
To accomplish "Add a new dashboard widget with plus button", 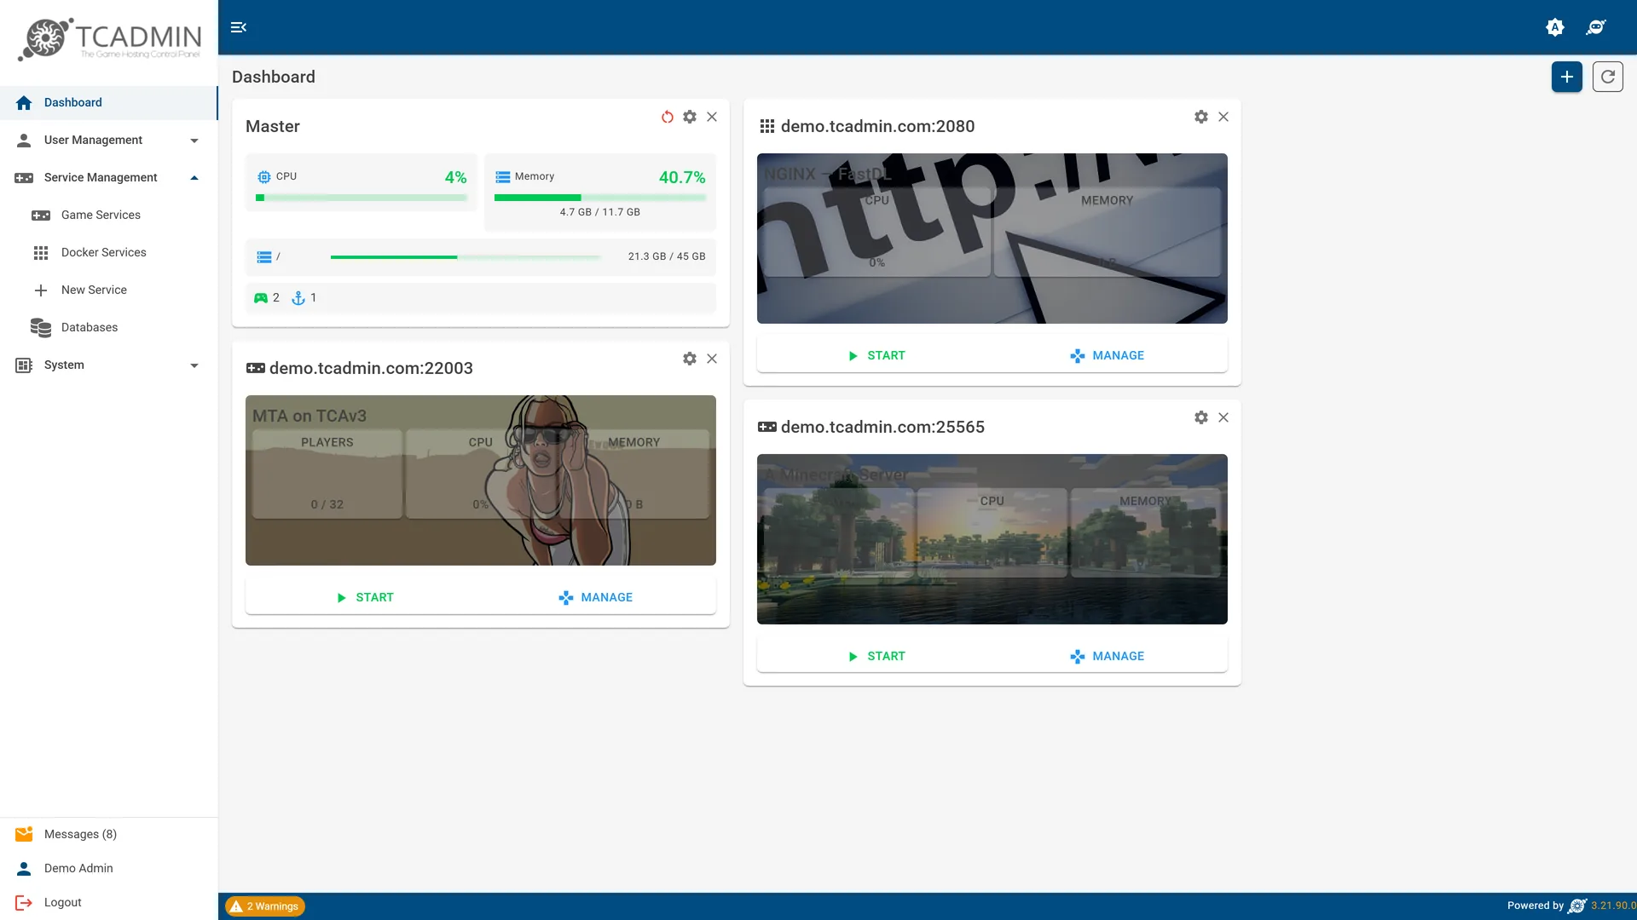I will point(1567,77).
